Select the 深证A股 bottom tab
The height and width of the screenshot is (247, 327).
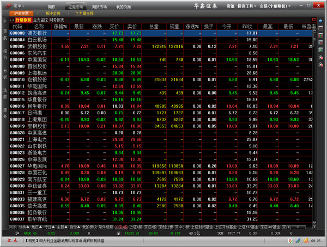coord(150,227)
